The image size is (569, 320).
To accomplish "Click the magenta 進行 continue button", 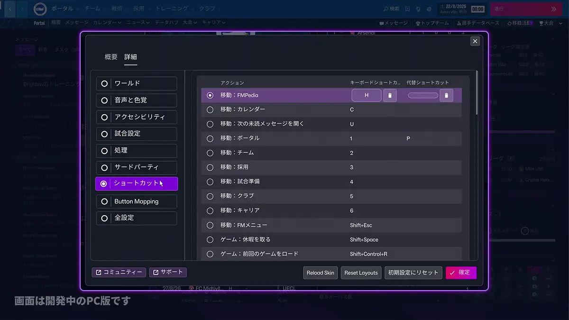I will 527,9.
